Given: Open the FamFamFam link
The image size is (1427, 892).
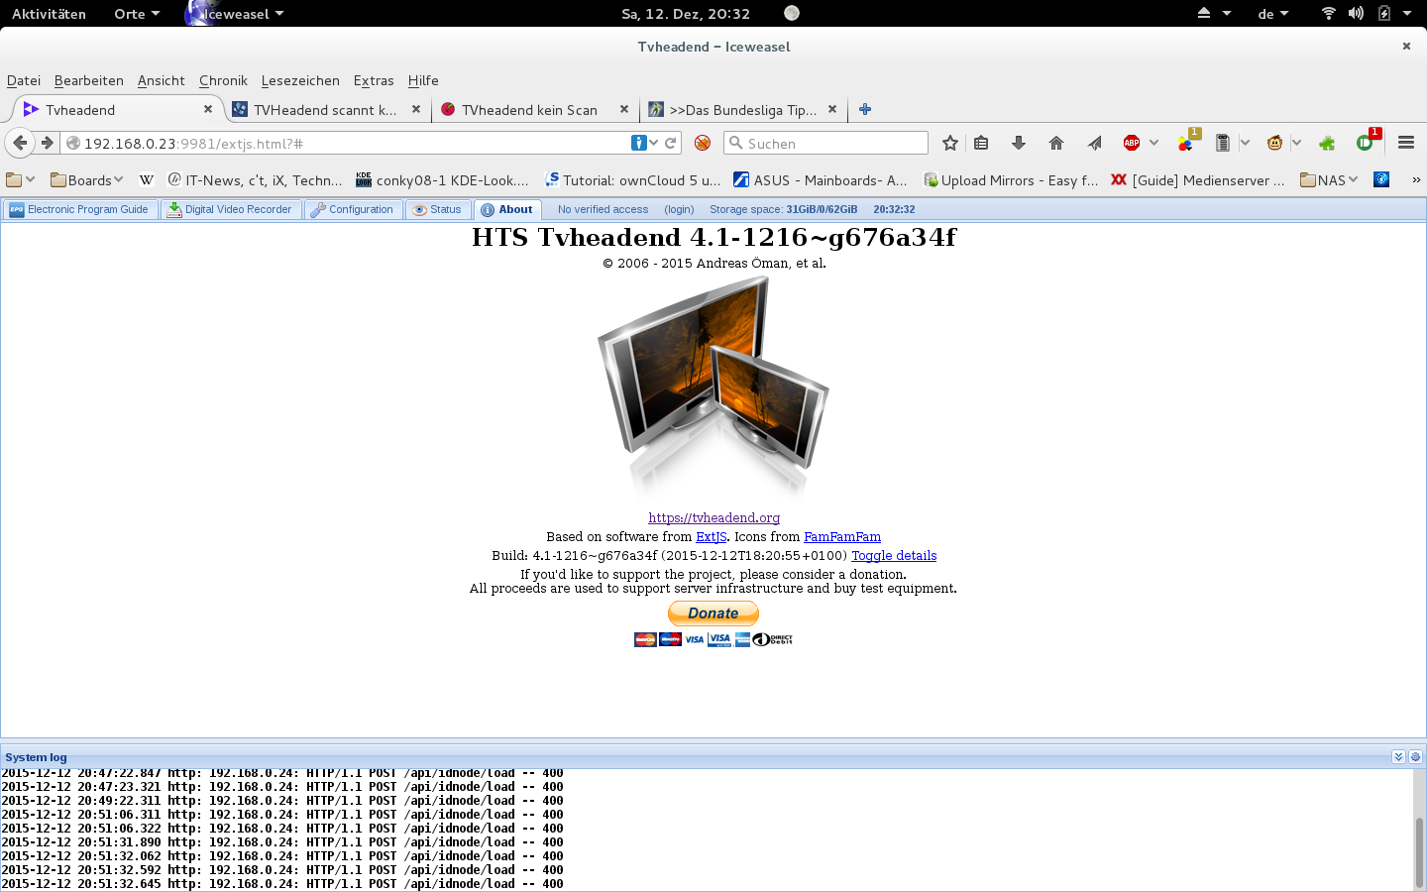Looking at the screenshot, I should [x=841, y=536].
